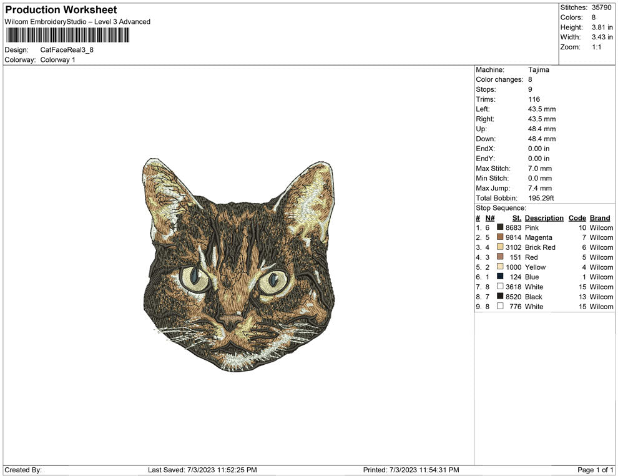Select the Magenta 9814 thread swatch
This screenshot has width=618, height=476.
tap(499, 237)
